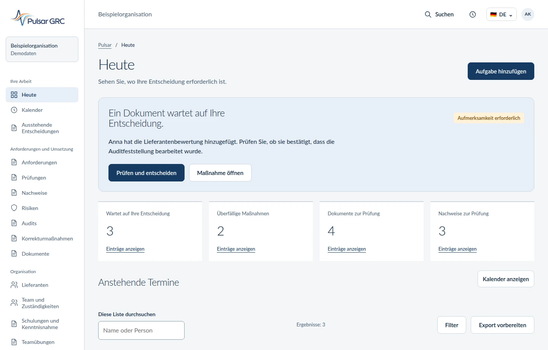Show entries for Dokumente zur Prüfung
Screen dimensions: 548x350
pos(347,249)
